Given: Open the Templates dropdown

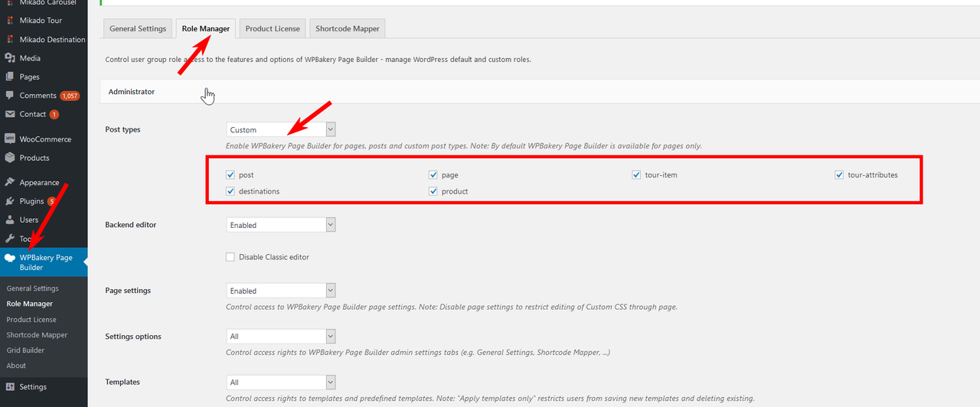Looking at the screenshot, I should [281, 382].
